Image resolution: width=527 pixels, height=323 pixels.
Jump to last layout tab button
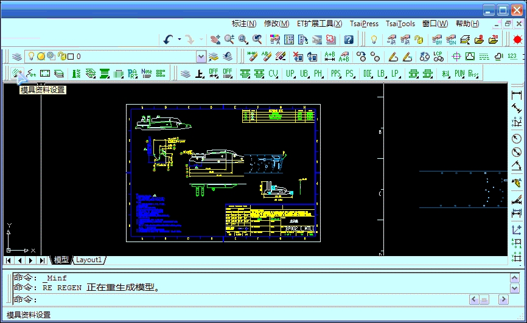click(42, 260)
